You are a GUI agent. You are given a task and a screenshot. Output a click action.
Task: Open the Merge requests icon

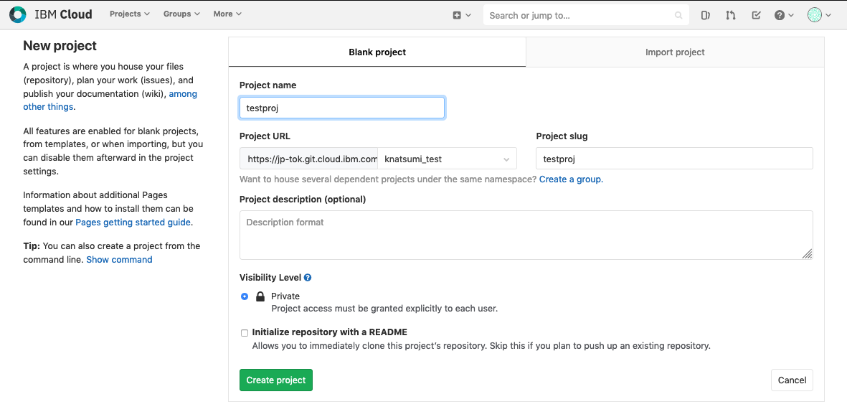(x=731, y=15)
